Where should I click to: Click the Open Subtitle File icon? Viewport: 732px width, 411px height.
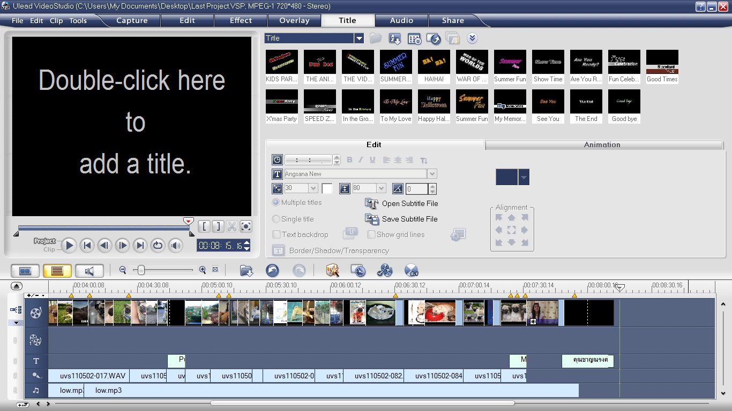(x=372, y=203)
